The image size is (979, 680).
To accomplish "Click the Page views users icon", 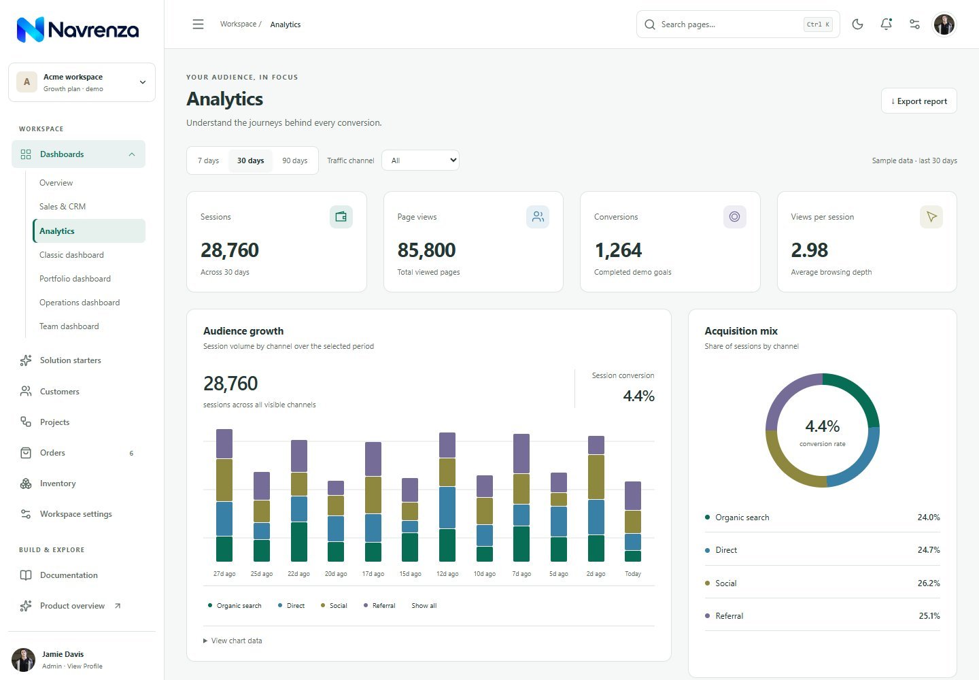I will pyautogui.click(x=538, y=217).
